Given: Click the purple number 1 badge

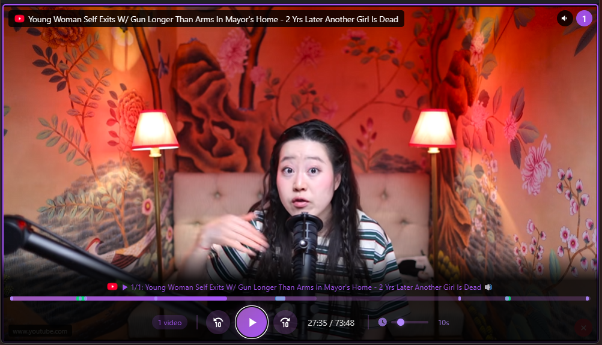Looking at the screenshot, I should (584, 19).
